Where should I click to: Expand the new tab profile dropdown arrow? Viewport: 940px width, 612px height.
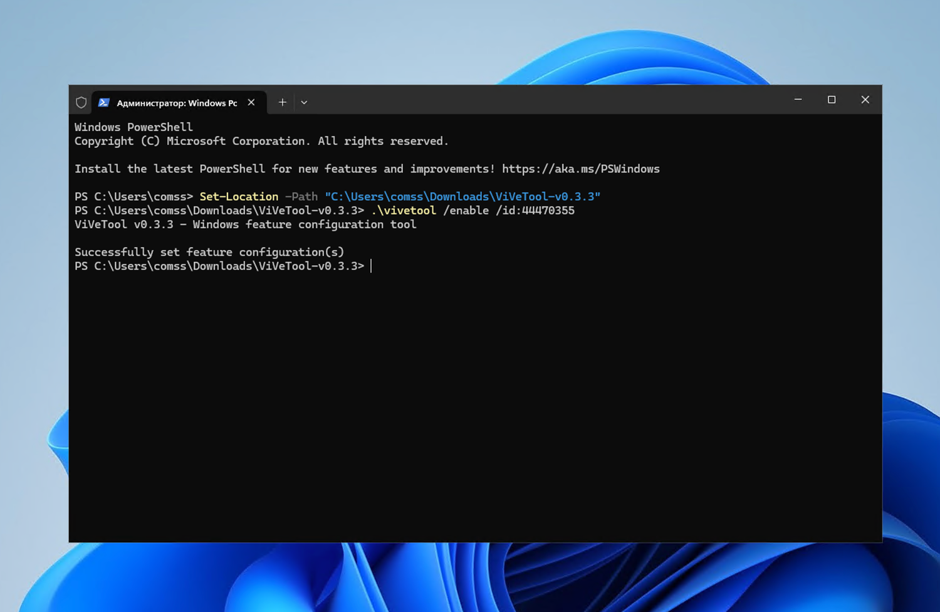[304, 102]
